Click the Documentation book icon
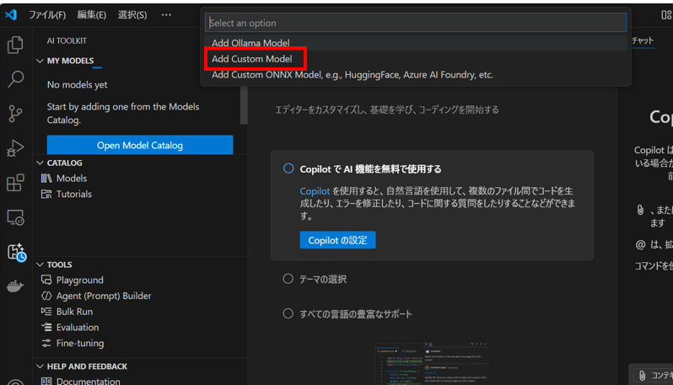 tap(46, 381)
